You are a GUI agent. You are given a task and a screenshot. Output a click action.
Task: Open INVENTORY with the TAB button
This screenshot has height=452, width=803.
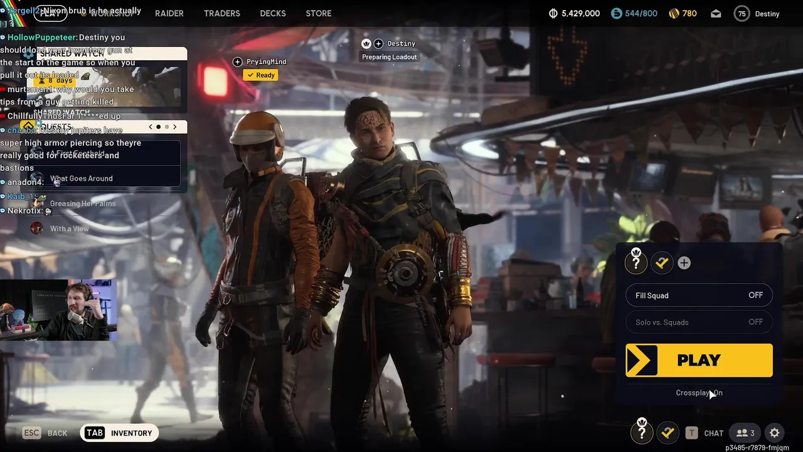tap(119, 433)
